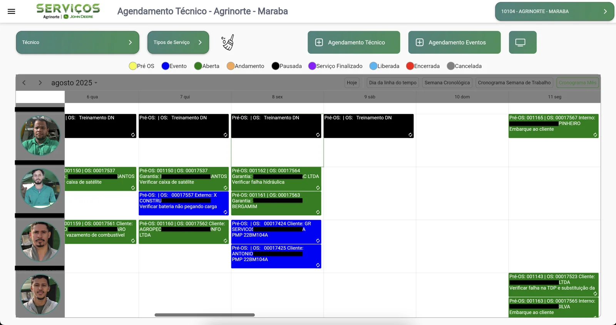Select the bottom technician photo
616x325 pixels.
pyautogui.click(x=40, y=294)
